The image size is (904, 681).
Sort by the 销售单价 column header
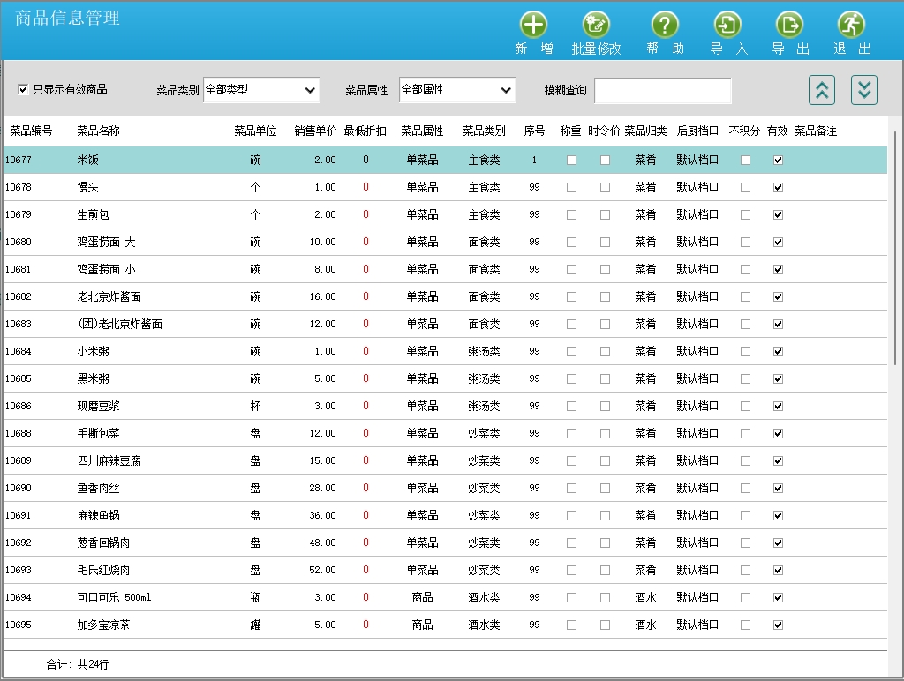point(315,131)
